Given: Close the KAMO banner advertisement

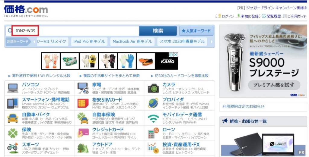Looking at the screenshot, I should (x=175, y=55).
